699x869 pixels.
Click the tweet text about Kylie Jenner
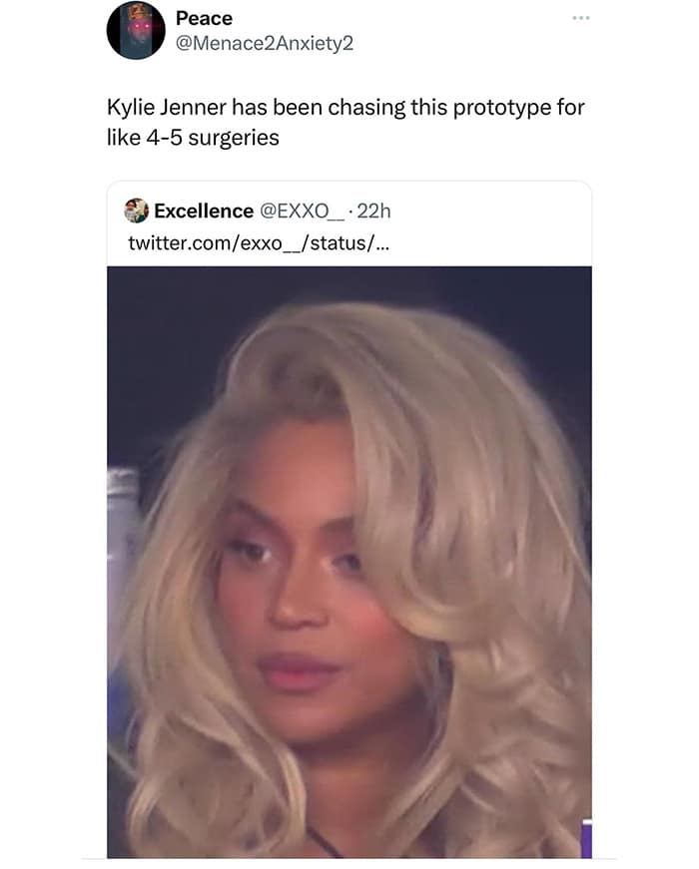[346, 123]
